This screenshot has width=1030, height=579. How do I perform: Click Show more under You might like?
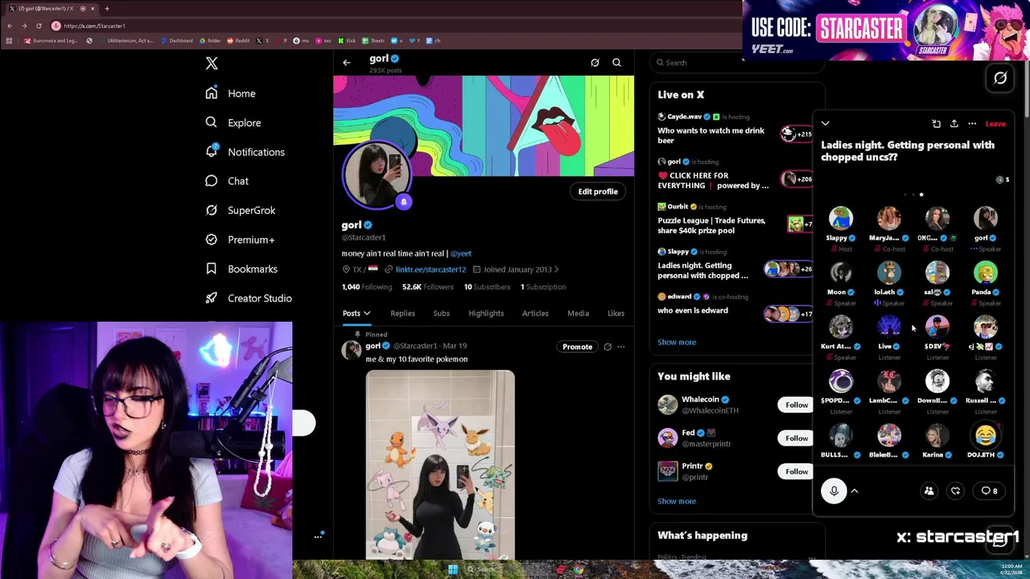click(677, 502)
